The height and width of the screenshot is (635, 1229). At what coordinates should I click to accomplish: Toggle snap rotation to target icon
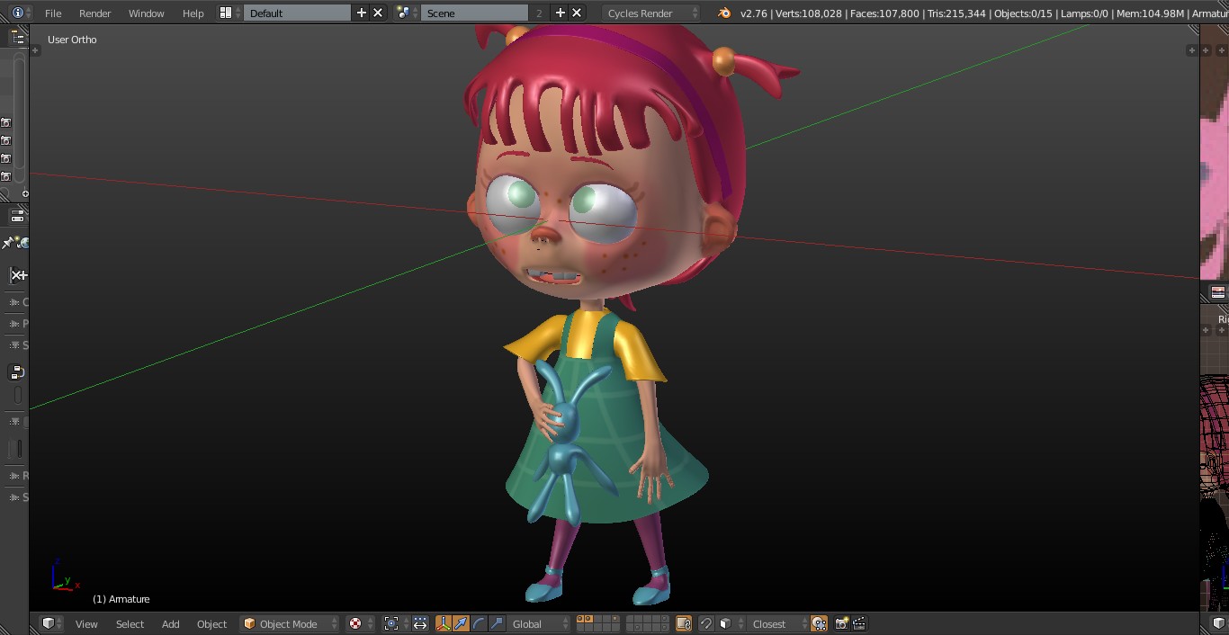point(819,623)
